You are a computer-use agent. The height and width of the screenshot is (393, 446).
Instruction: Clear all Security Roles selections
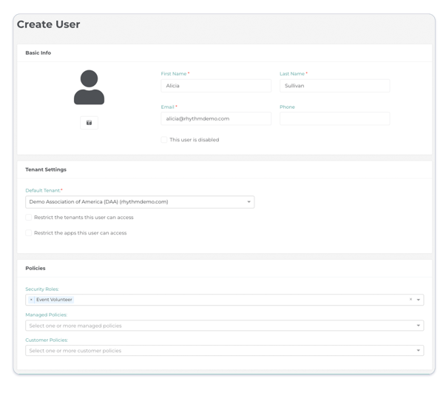pos(410,299)
